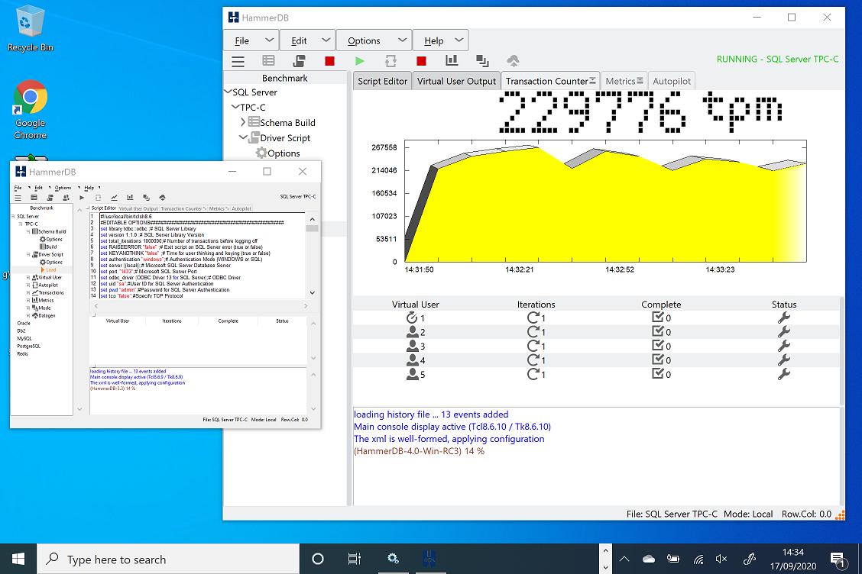Click the Autopilot loop icon in large window toolbar
The width and height of the screenshot is (862, 574).
pyautogui.click(x=390, y=60)
